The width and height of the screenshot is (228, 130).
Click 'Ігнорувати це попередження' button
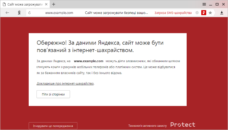(53, 126)
